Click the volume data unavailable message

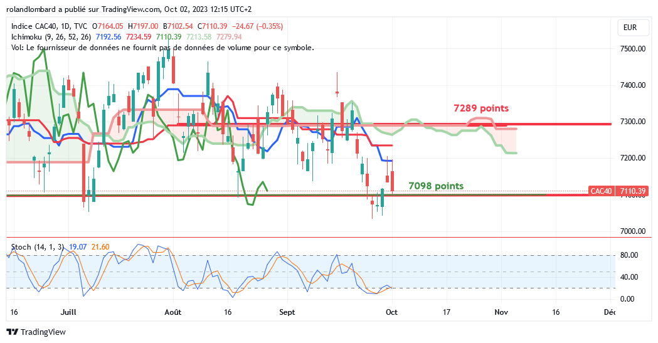[162, 48]
